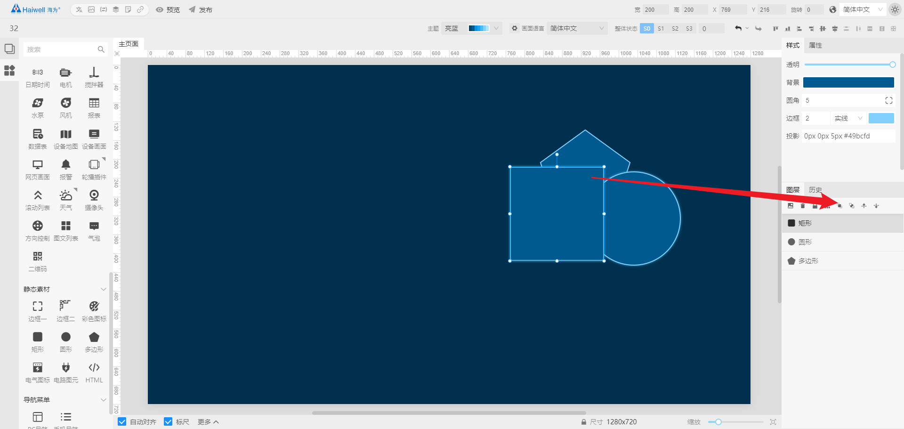Open the 画面语言 简体中文 dropdown

pos(577,28)
